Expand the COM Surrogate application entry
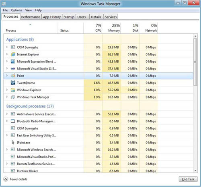Viewport: 201px width, 187px height. pyautogui.click(x=7, y=47)
